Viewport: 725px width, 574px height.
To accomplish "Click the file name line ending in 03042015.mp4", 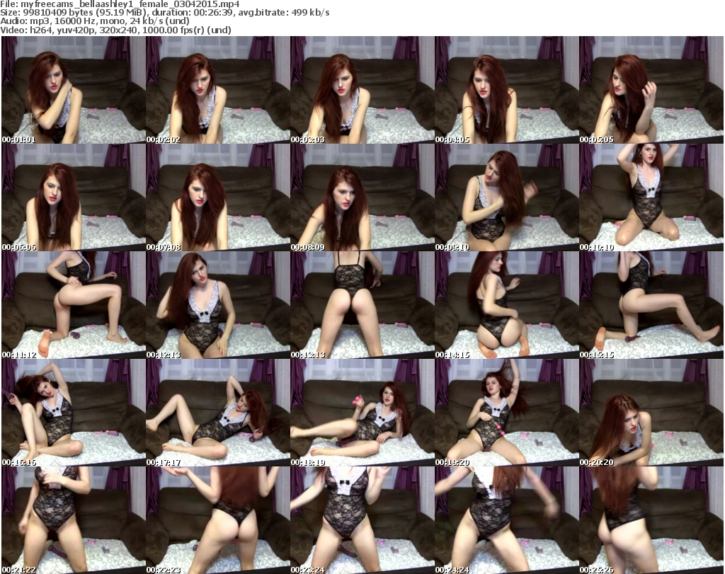I will (x=120, y=4).
